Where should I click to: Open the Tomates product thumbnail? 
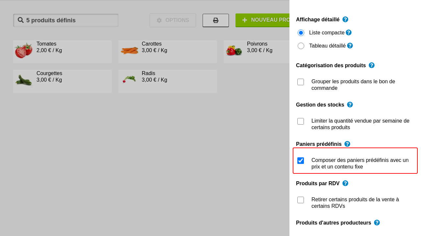pyautogui.click(x=23, y=51)
